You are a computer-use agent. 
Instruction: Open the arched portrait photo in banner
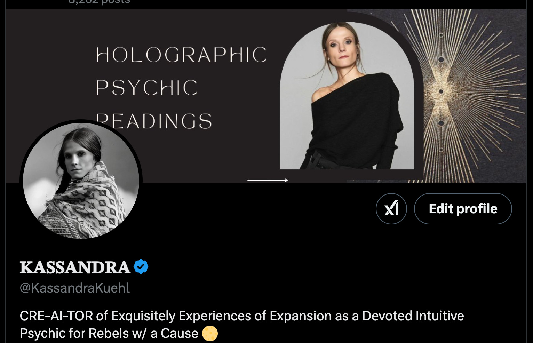pyautogui.click(x=347, y=96)
